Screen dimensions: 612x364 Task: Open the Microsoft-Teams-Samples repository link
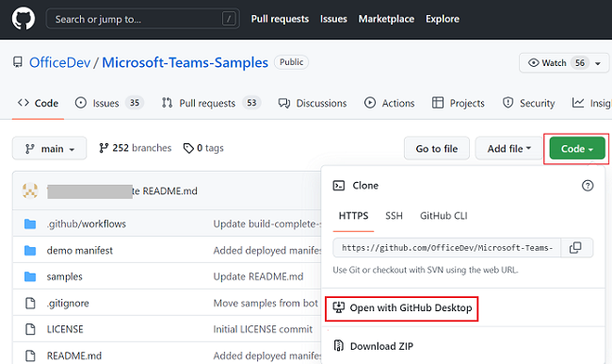pos(185,62)
